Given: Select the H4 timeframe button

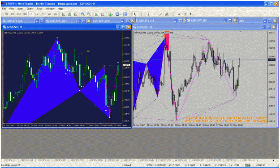Looking at the screenshot, I should pos(37,14).
